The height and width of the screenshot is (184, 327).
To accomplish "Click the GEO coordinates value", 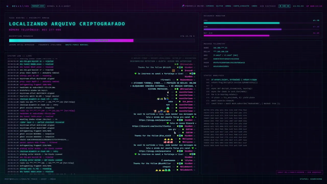I will pyautogui.click(x=226, y=55).
